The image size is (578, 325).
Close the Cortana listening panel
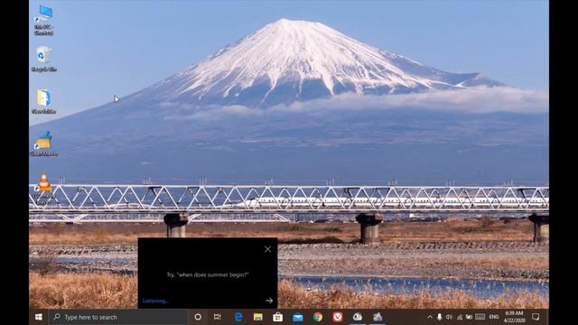pos(267,249)
